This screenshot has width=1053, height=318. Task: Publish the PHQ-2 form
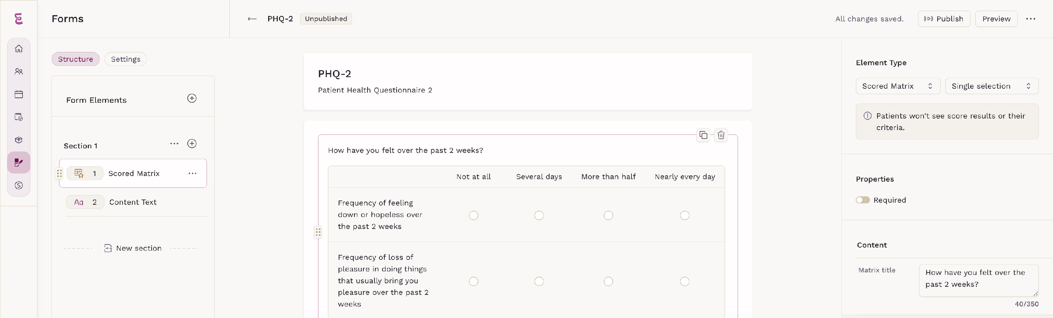[943, 19]
